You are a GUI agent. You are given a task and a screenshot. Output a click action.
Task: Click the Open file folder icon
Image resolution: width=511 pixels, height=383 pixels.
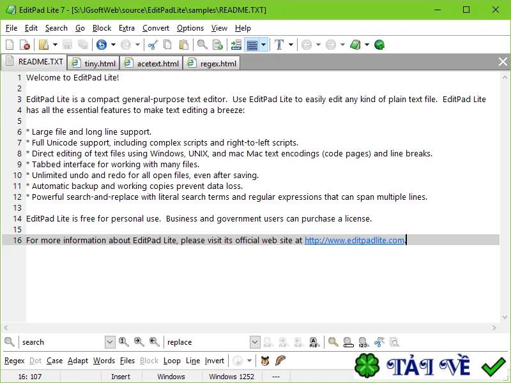(x=43, y=45)
